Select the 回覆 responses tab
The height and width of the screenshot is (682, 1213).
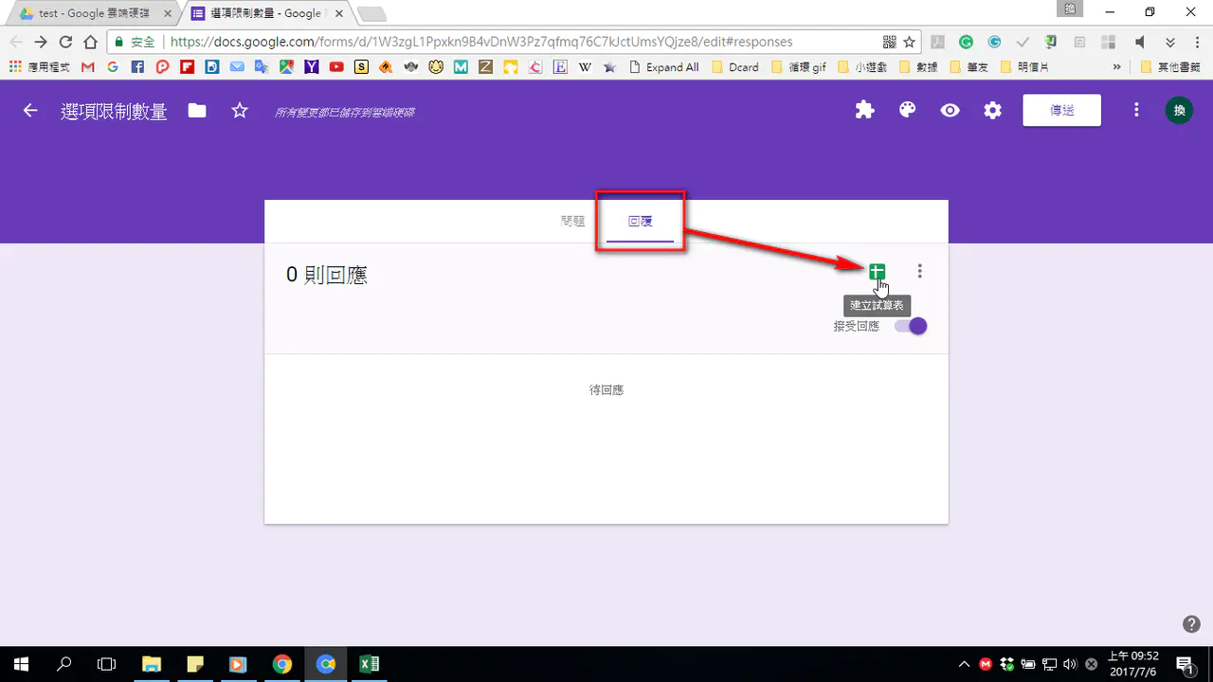coord(641,222)
